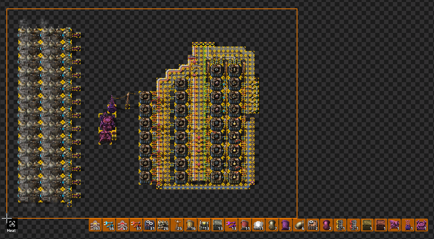Select the red-brown chest item (1)
Viewport: 434px width, 239px height.
click(x=381, y=225)
